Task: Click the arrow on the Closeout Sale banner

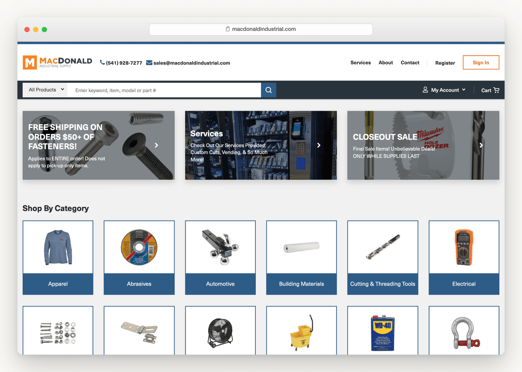Action: (x=481, y=145)
